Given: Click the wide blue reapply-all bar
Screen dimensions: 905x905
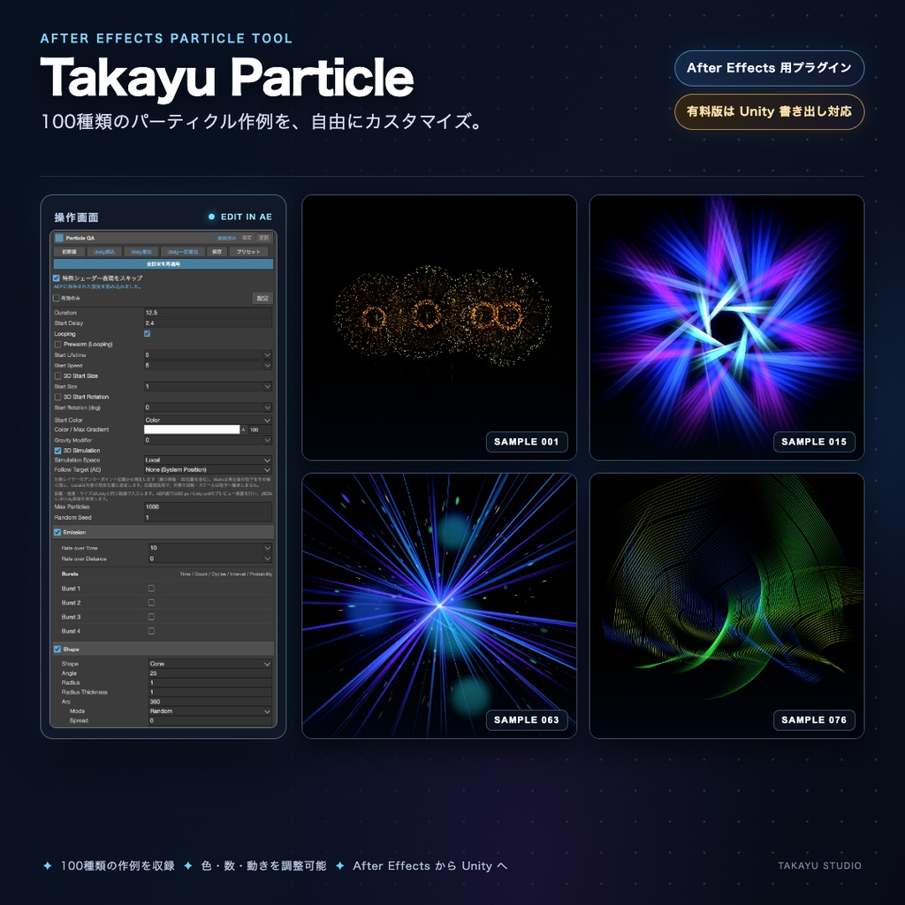Looking at the screenshot, I should [164, 263].
